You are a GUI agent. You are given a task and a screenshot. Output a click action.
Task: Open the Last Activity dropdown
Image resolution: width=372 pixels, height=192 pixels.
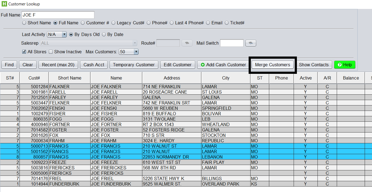coord(57,34)
